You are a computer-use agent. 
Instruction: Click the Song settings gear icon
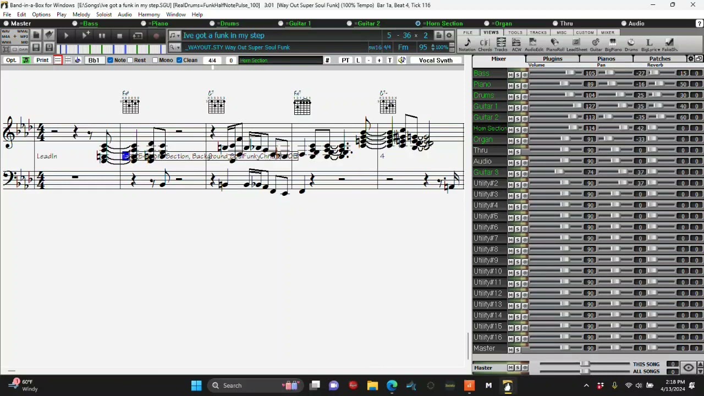point(449,36)
